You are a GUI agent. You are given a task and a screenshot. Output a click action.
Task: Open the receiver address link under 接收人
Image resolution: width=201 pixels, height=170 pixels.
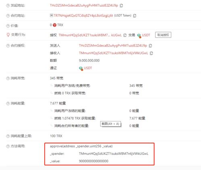point(114,53)
